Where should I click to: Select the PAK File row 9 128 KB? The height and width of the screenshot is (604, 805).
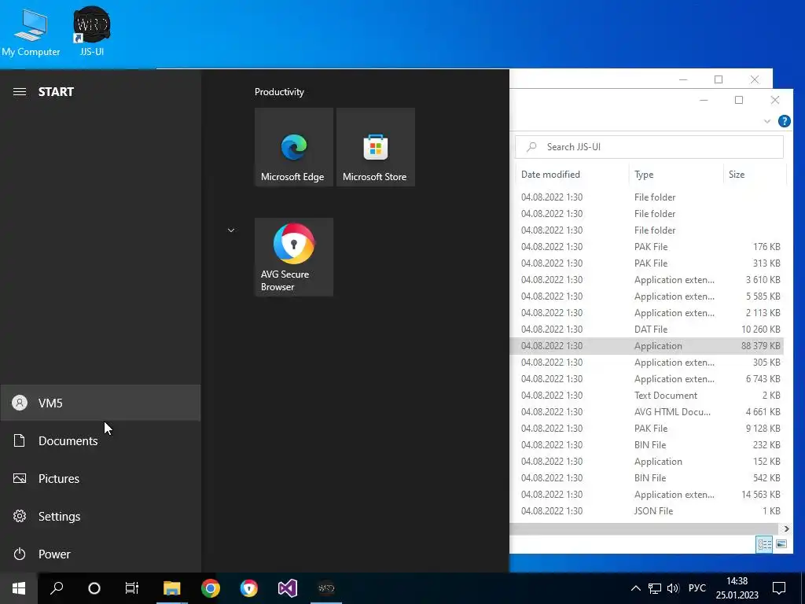[647, 429]
